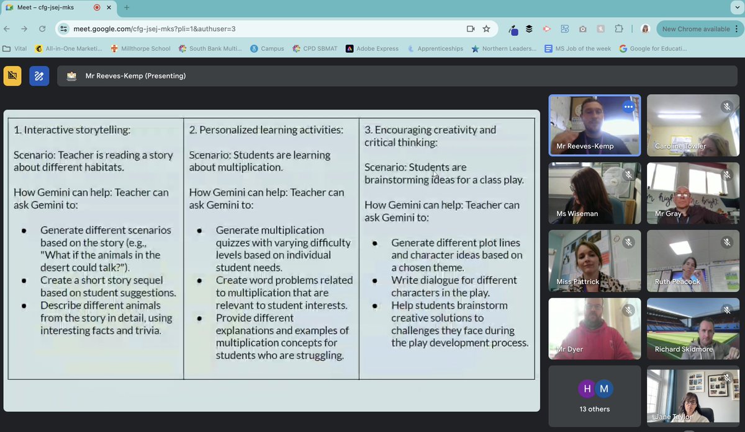Open the Google for Educati... bookmark
The image size is (745, 432).
point(653,48)
